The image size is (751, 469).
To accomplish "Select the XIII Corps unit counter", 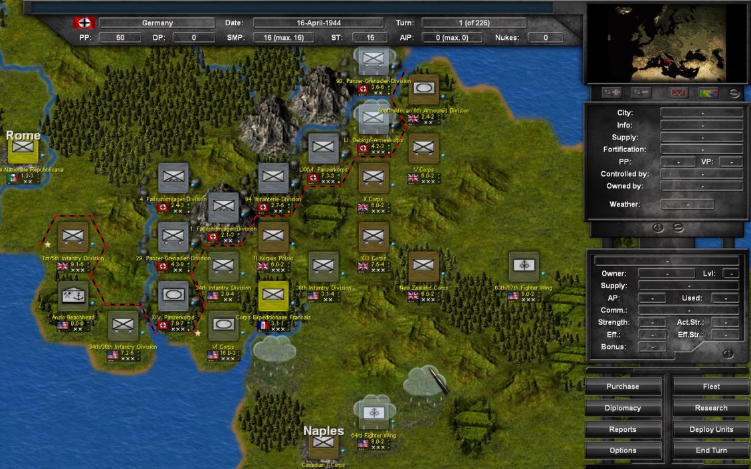I will click(374, 237).
